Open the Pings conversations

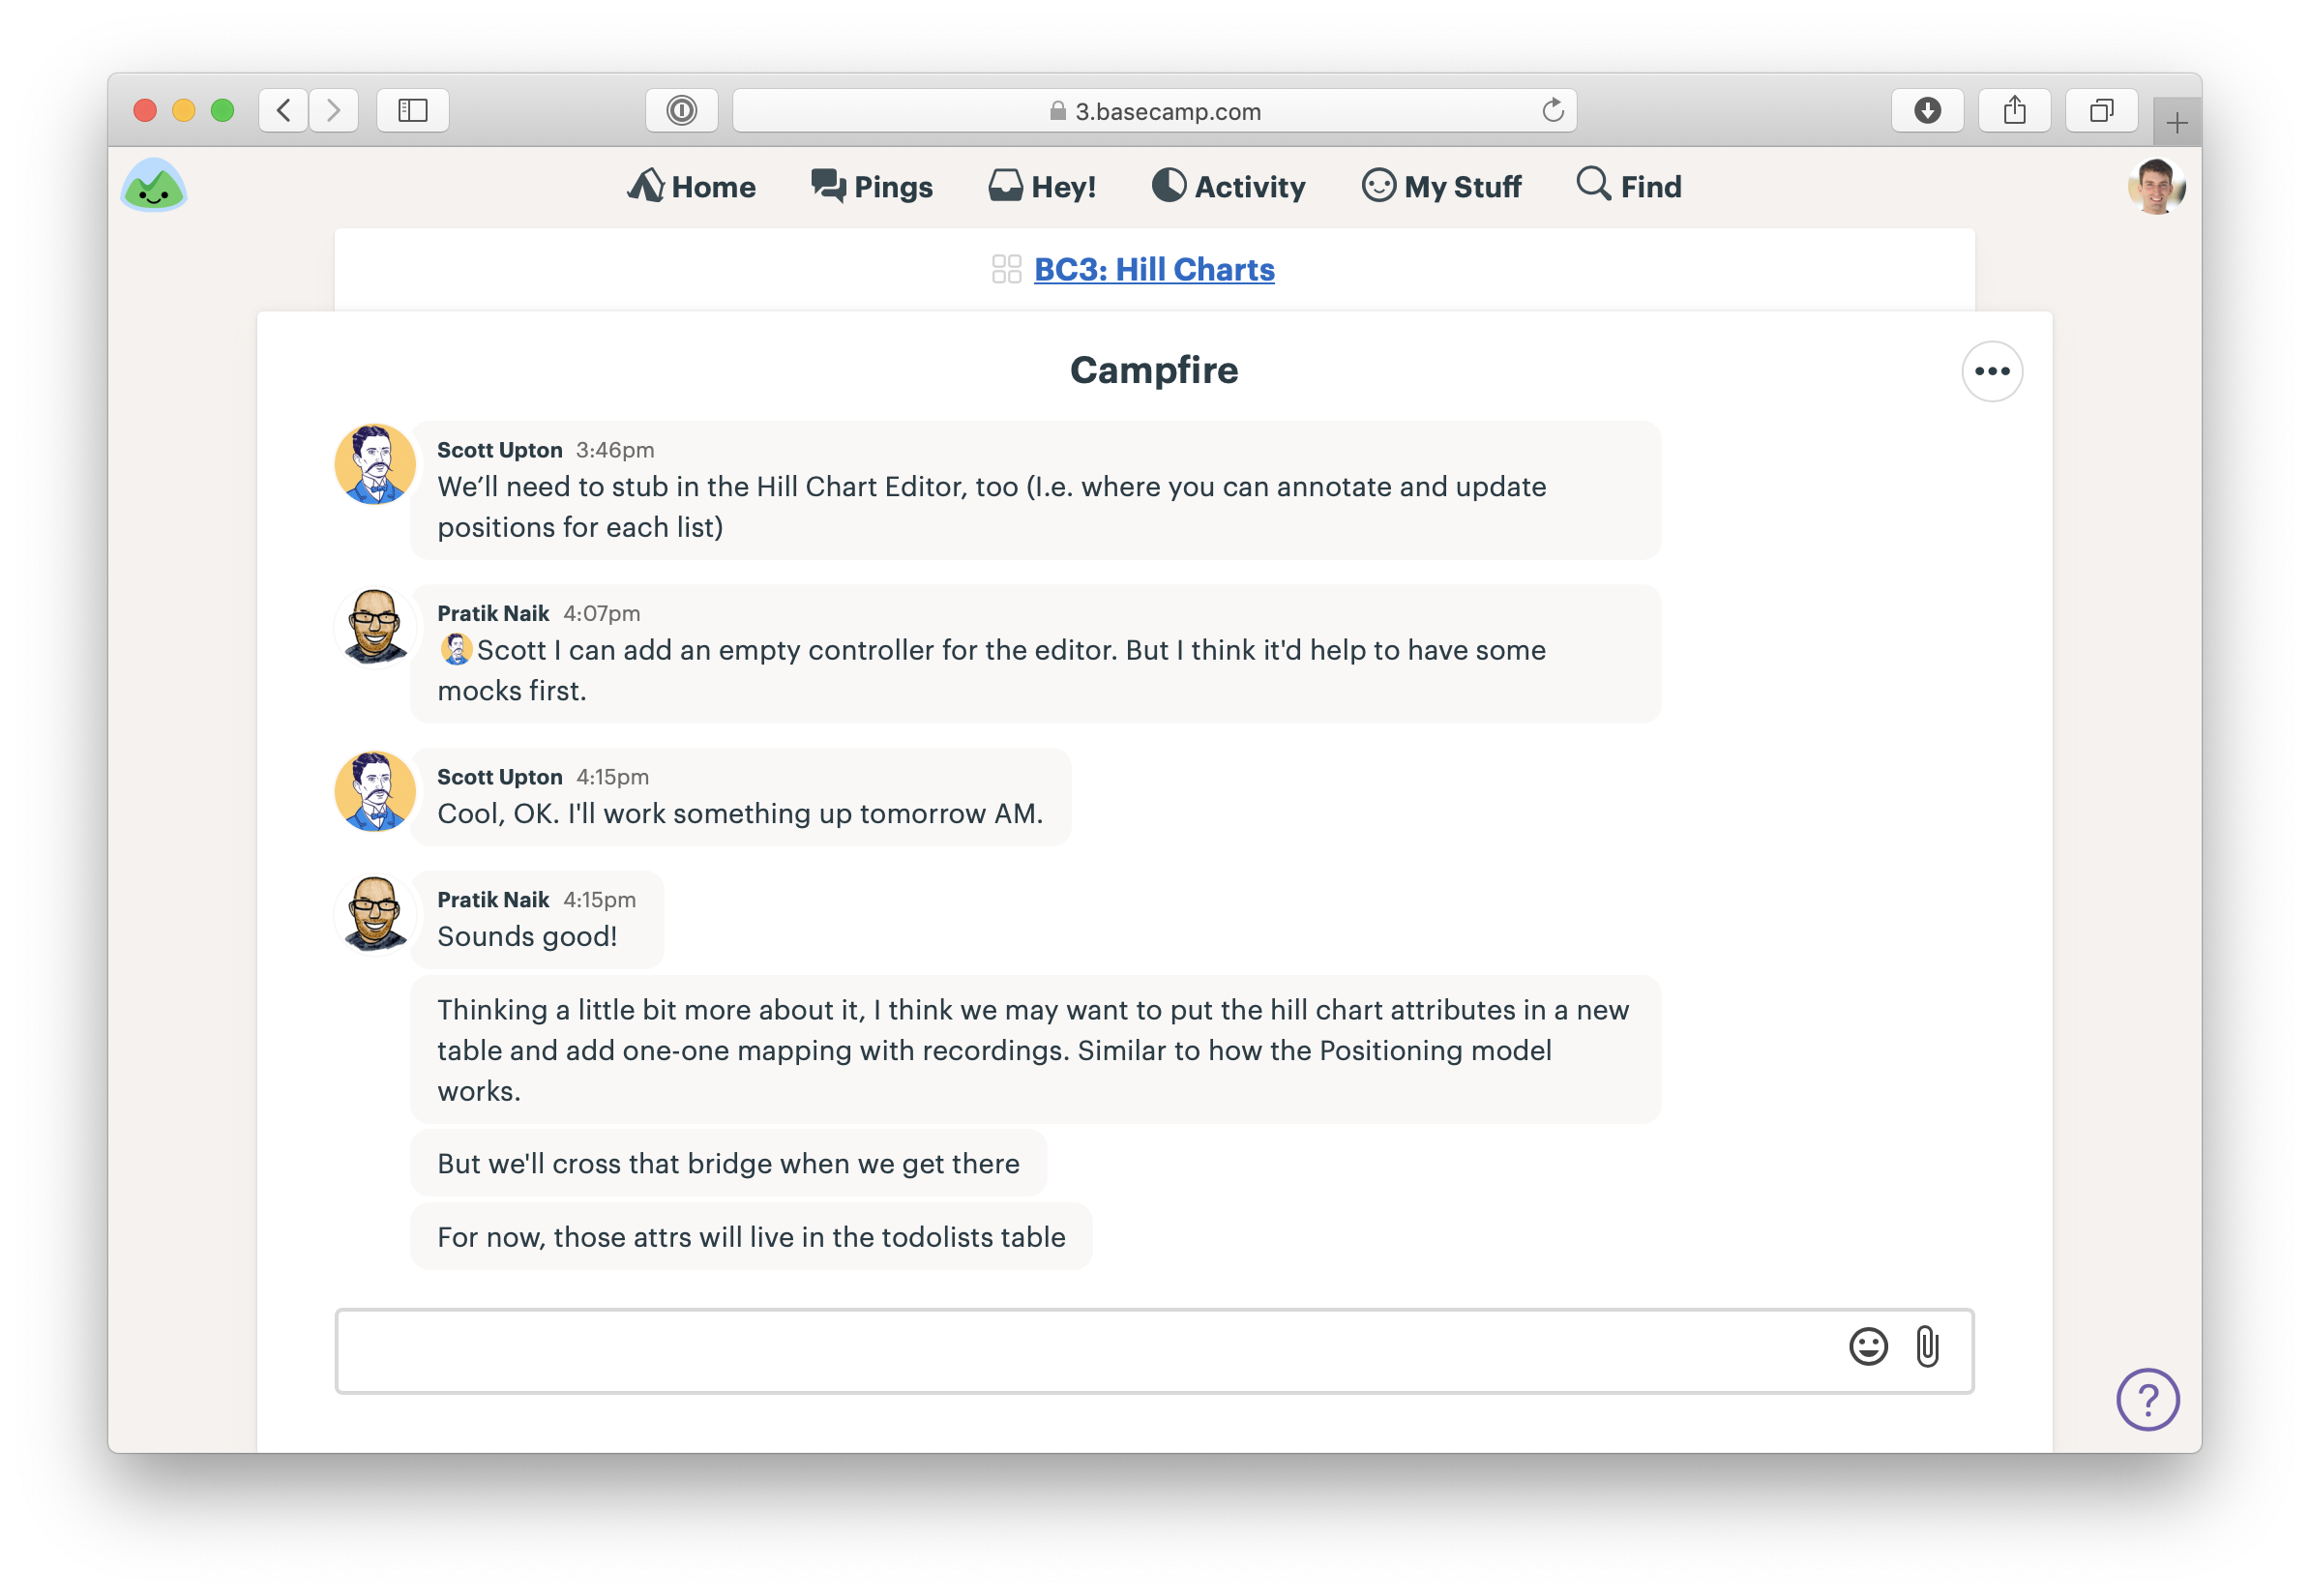click(x=871, y=186)
